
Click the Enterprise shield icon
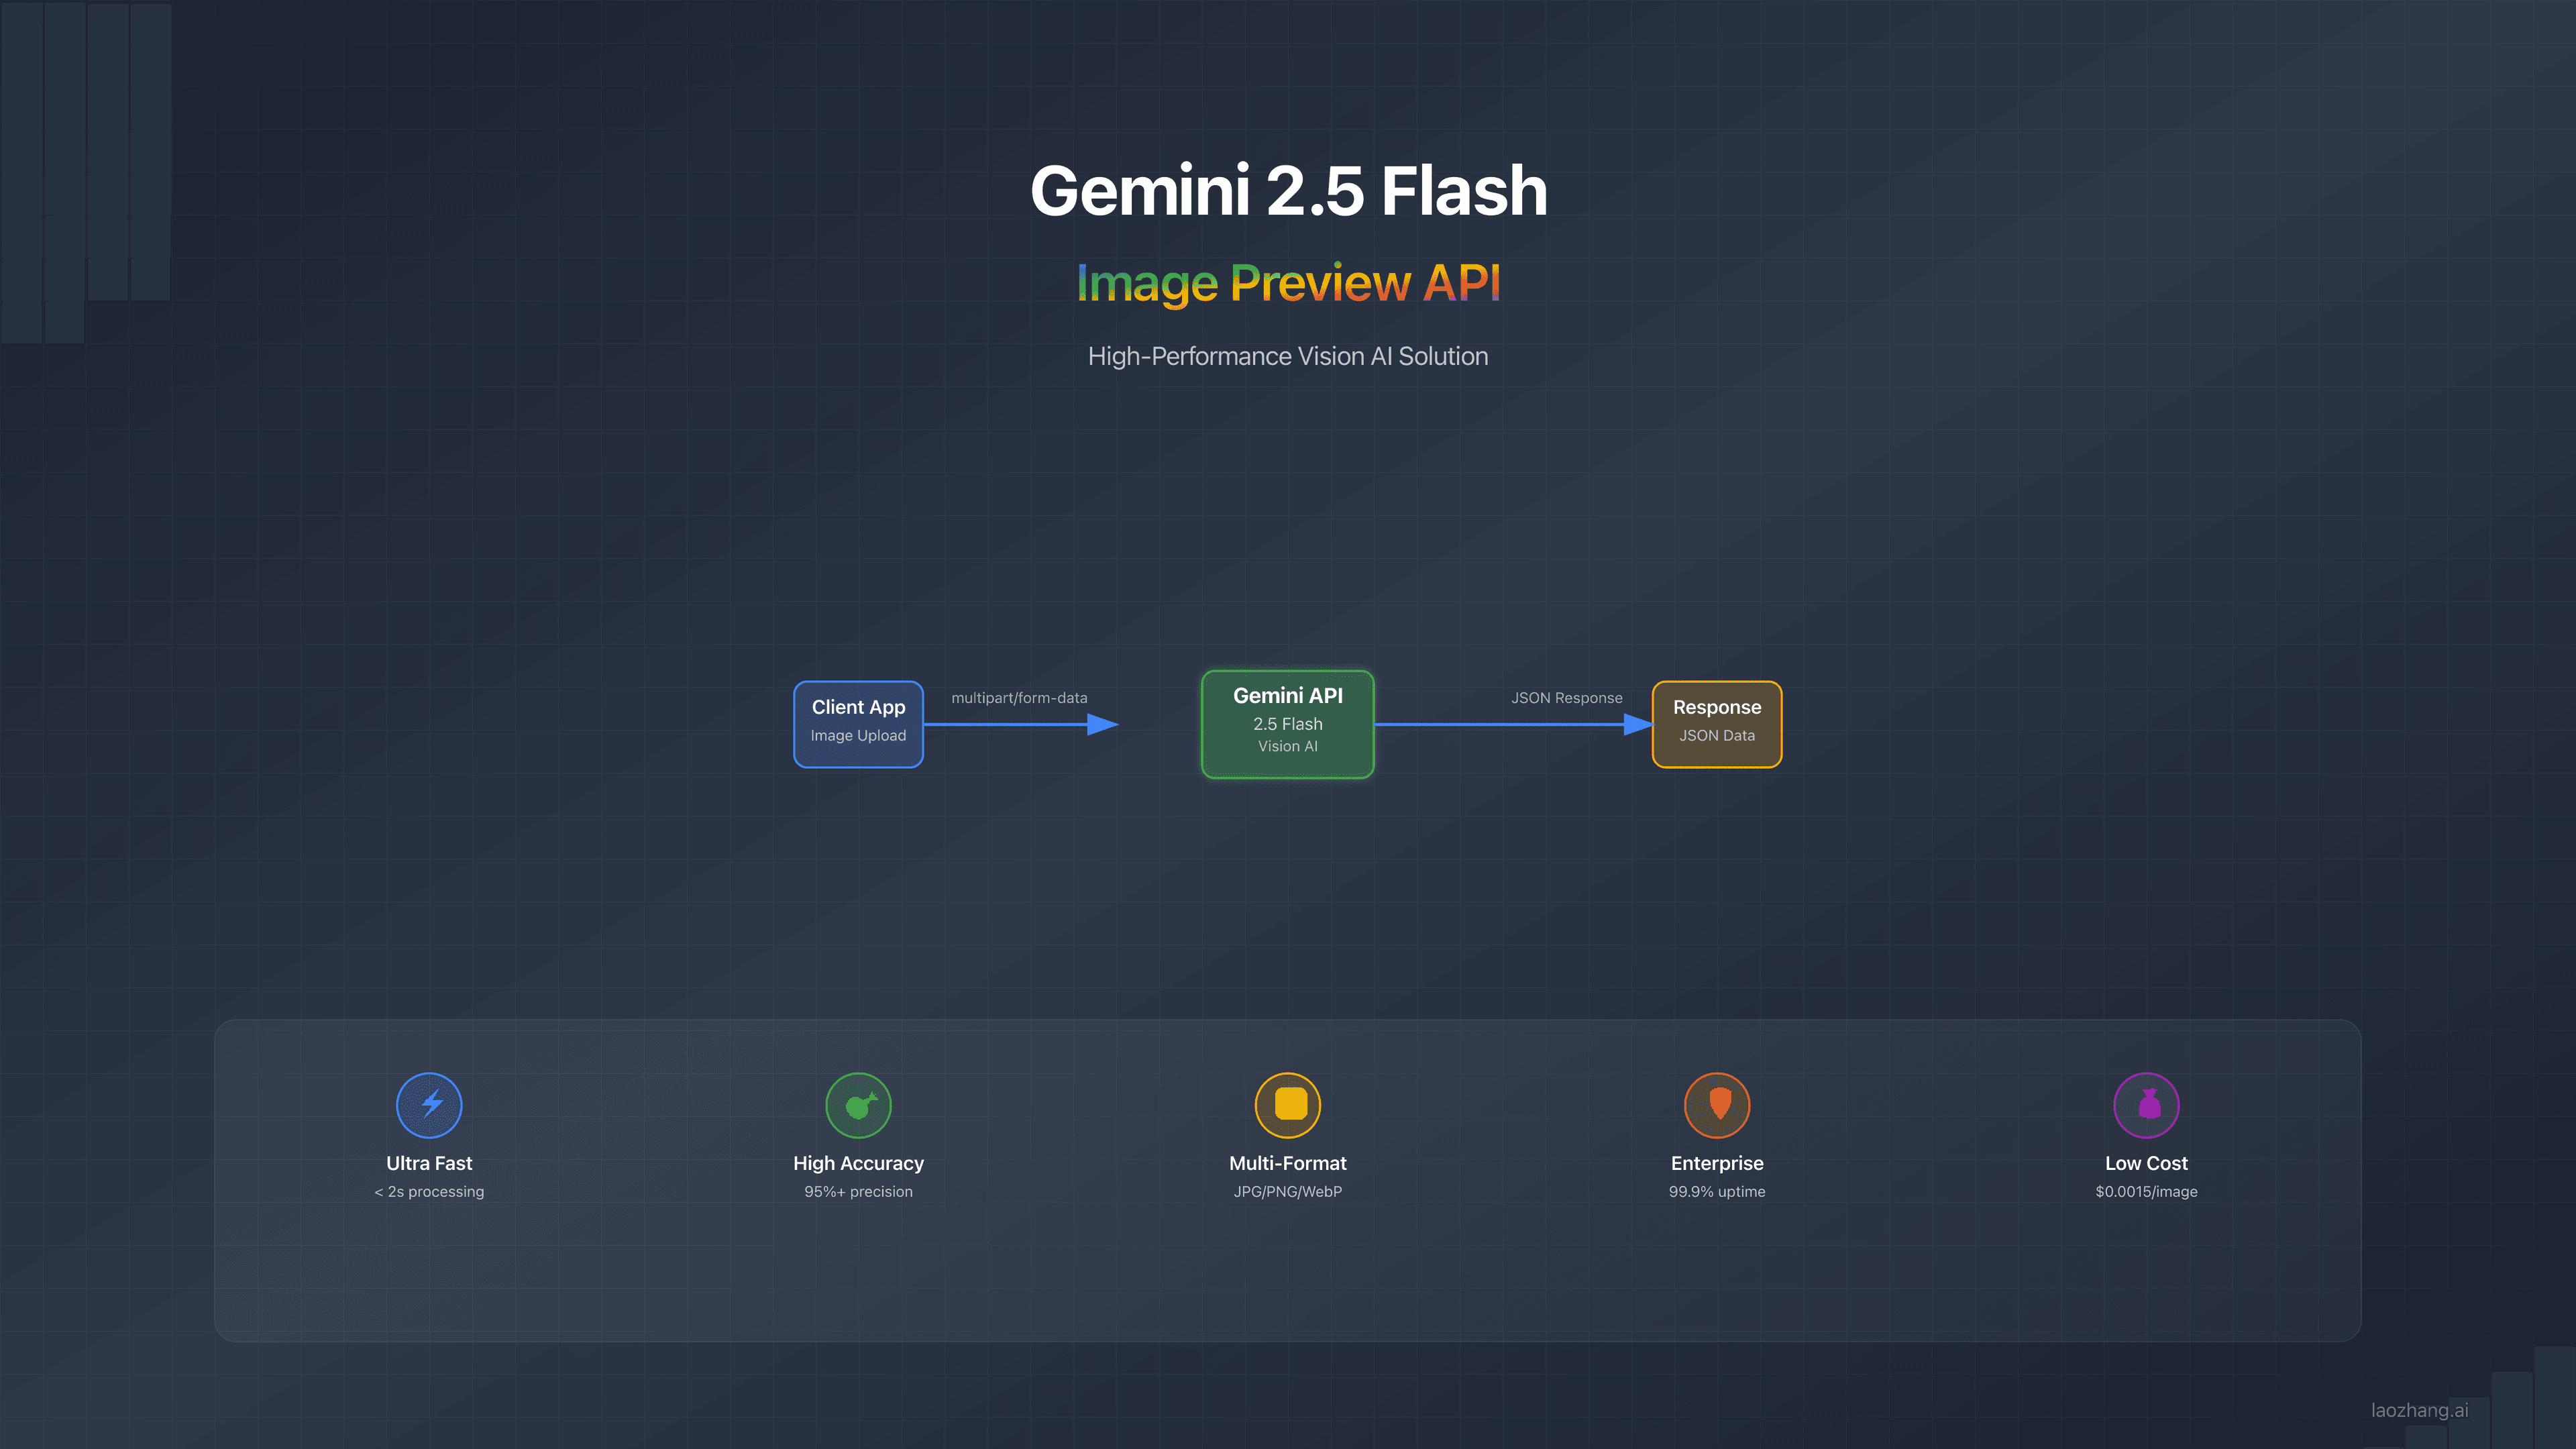click(1717, 1105)
